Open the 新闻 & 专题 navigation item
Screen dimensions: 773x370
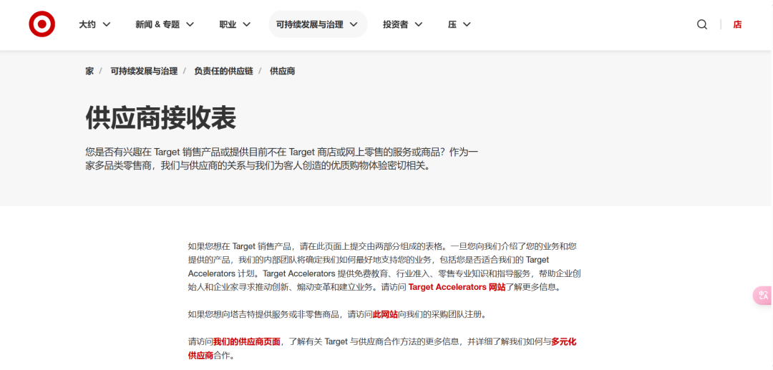point(157,24)
